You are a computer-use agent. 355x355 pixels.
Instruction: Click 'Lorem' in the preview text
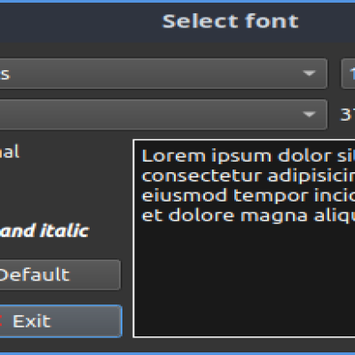(x=174, y=156)
